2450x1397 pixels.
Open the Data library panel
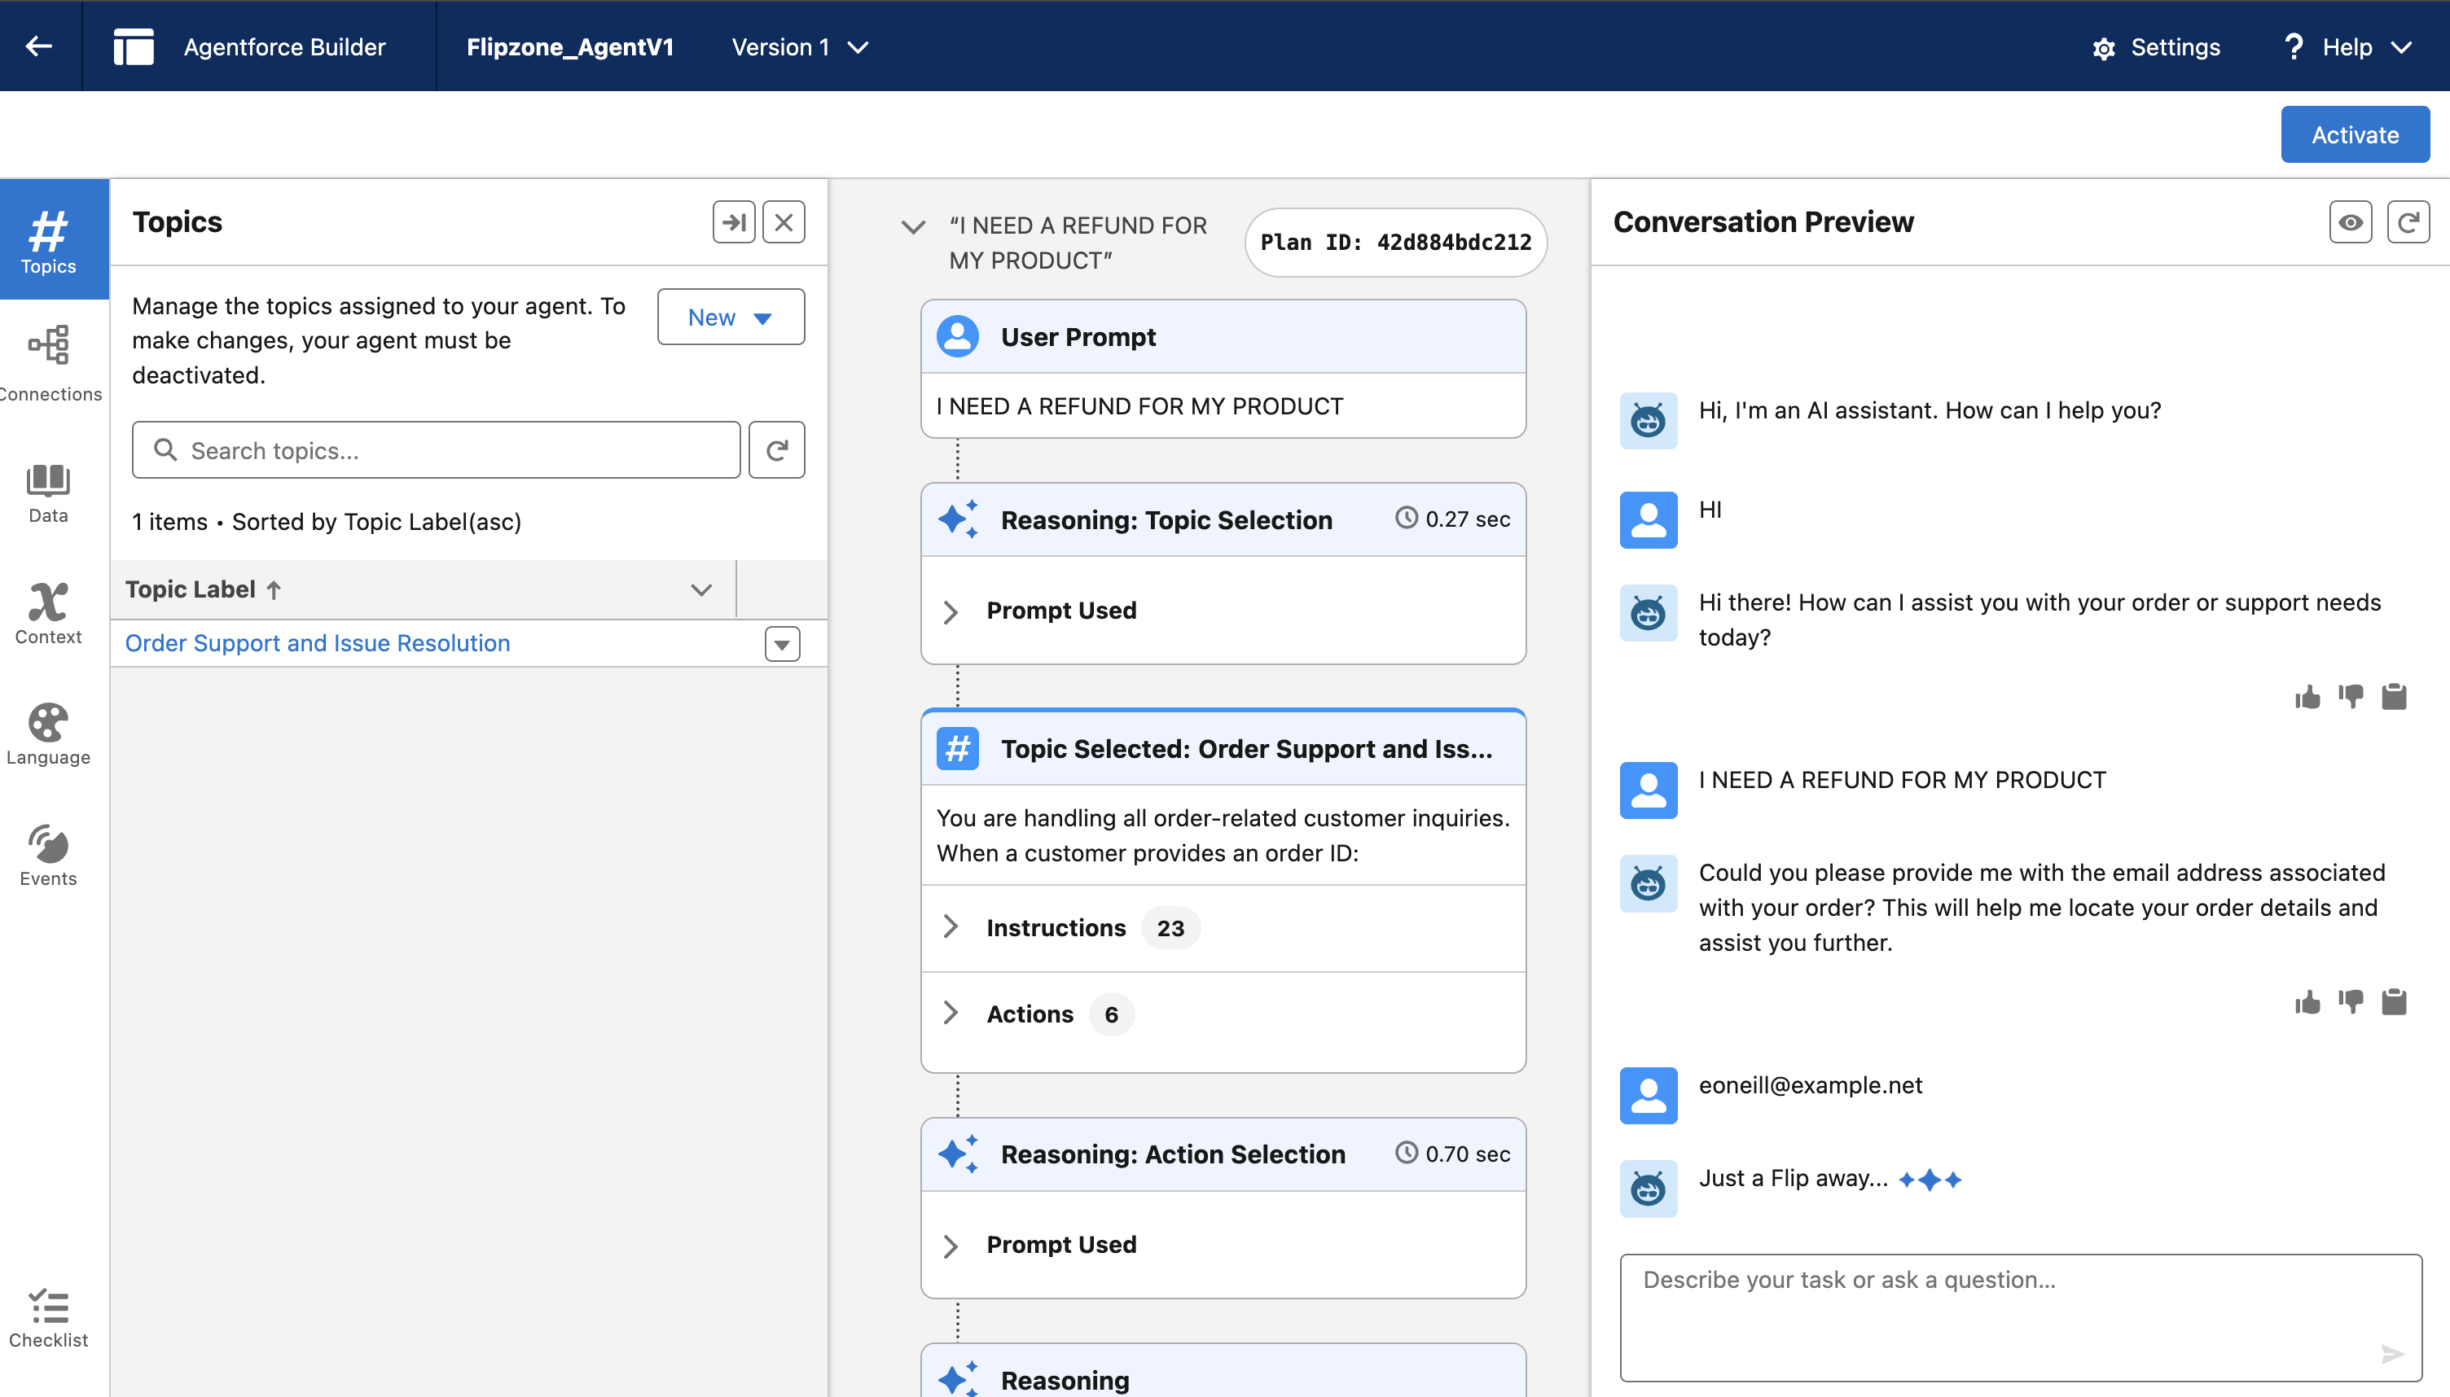coord(48,493)
